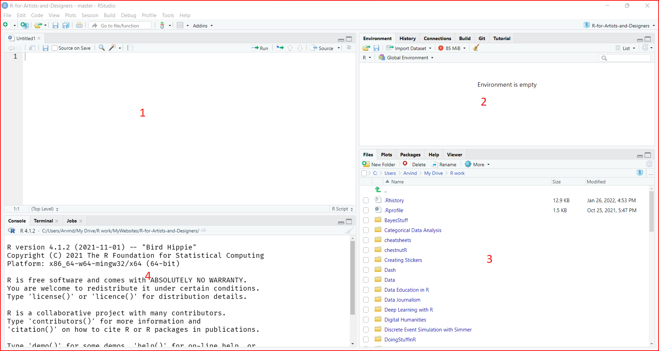Screen dimensions: 659x351
Task: Click the clear environment broom icon
Action: coord(476,48)
